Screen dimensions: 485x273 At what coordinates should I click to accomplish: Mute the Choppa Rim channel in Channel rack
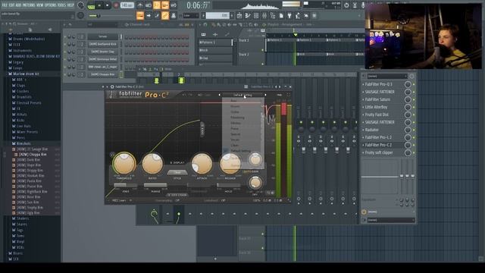[x=65, y=74]
